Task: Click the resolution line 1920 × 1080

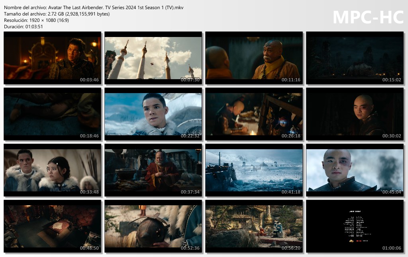Action: 36,20
